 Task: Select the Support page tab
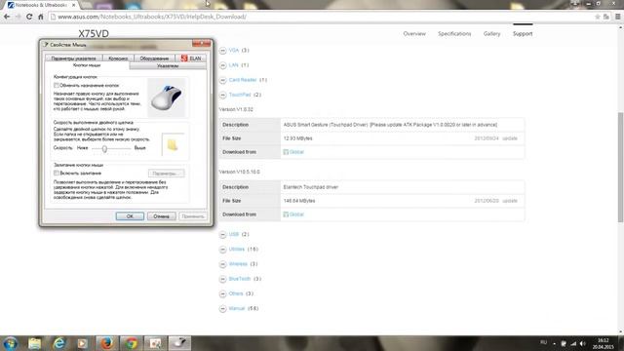523,34
